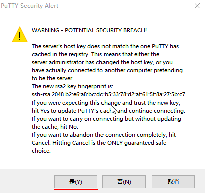Click the 'The new rsa2 key fingerprint is' line
205x193 pixels.
(x=72, y=86)
